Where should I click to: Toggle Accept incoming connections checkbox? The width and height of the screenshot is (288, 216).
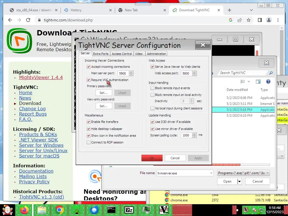tap(89, 67)
